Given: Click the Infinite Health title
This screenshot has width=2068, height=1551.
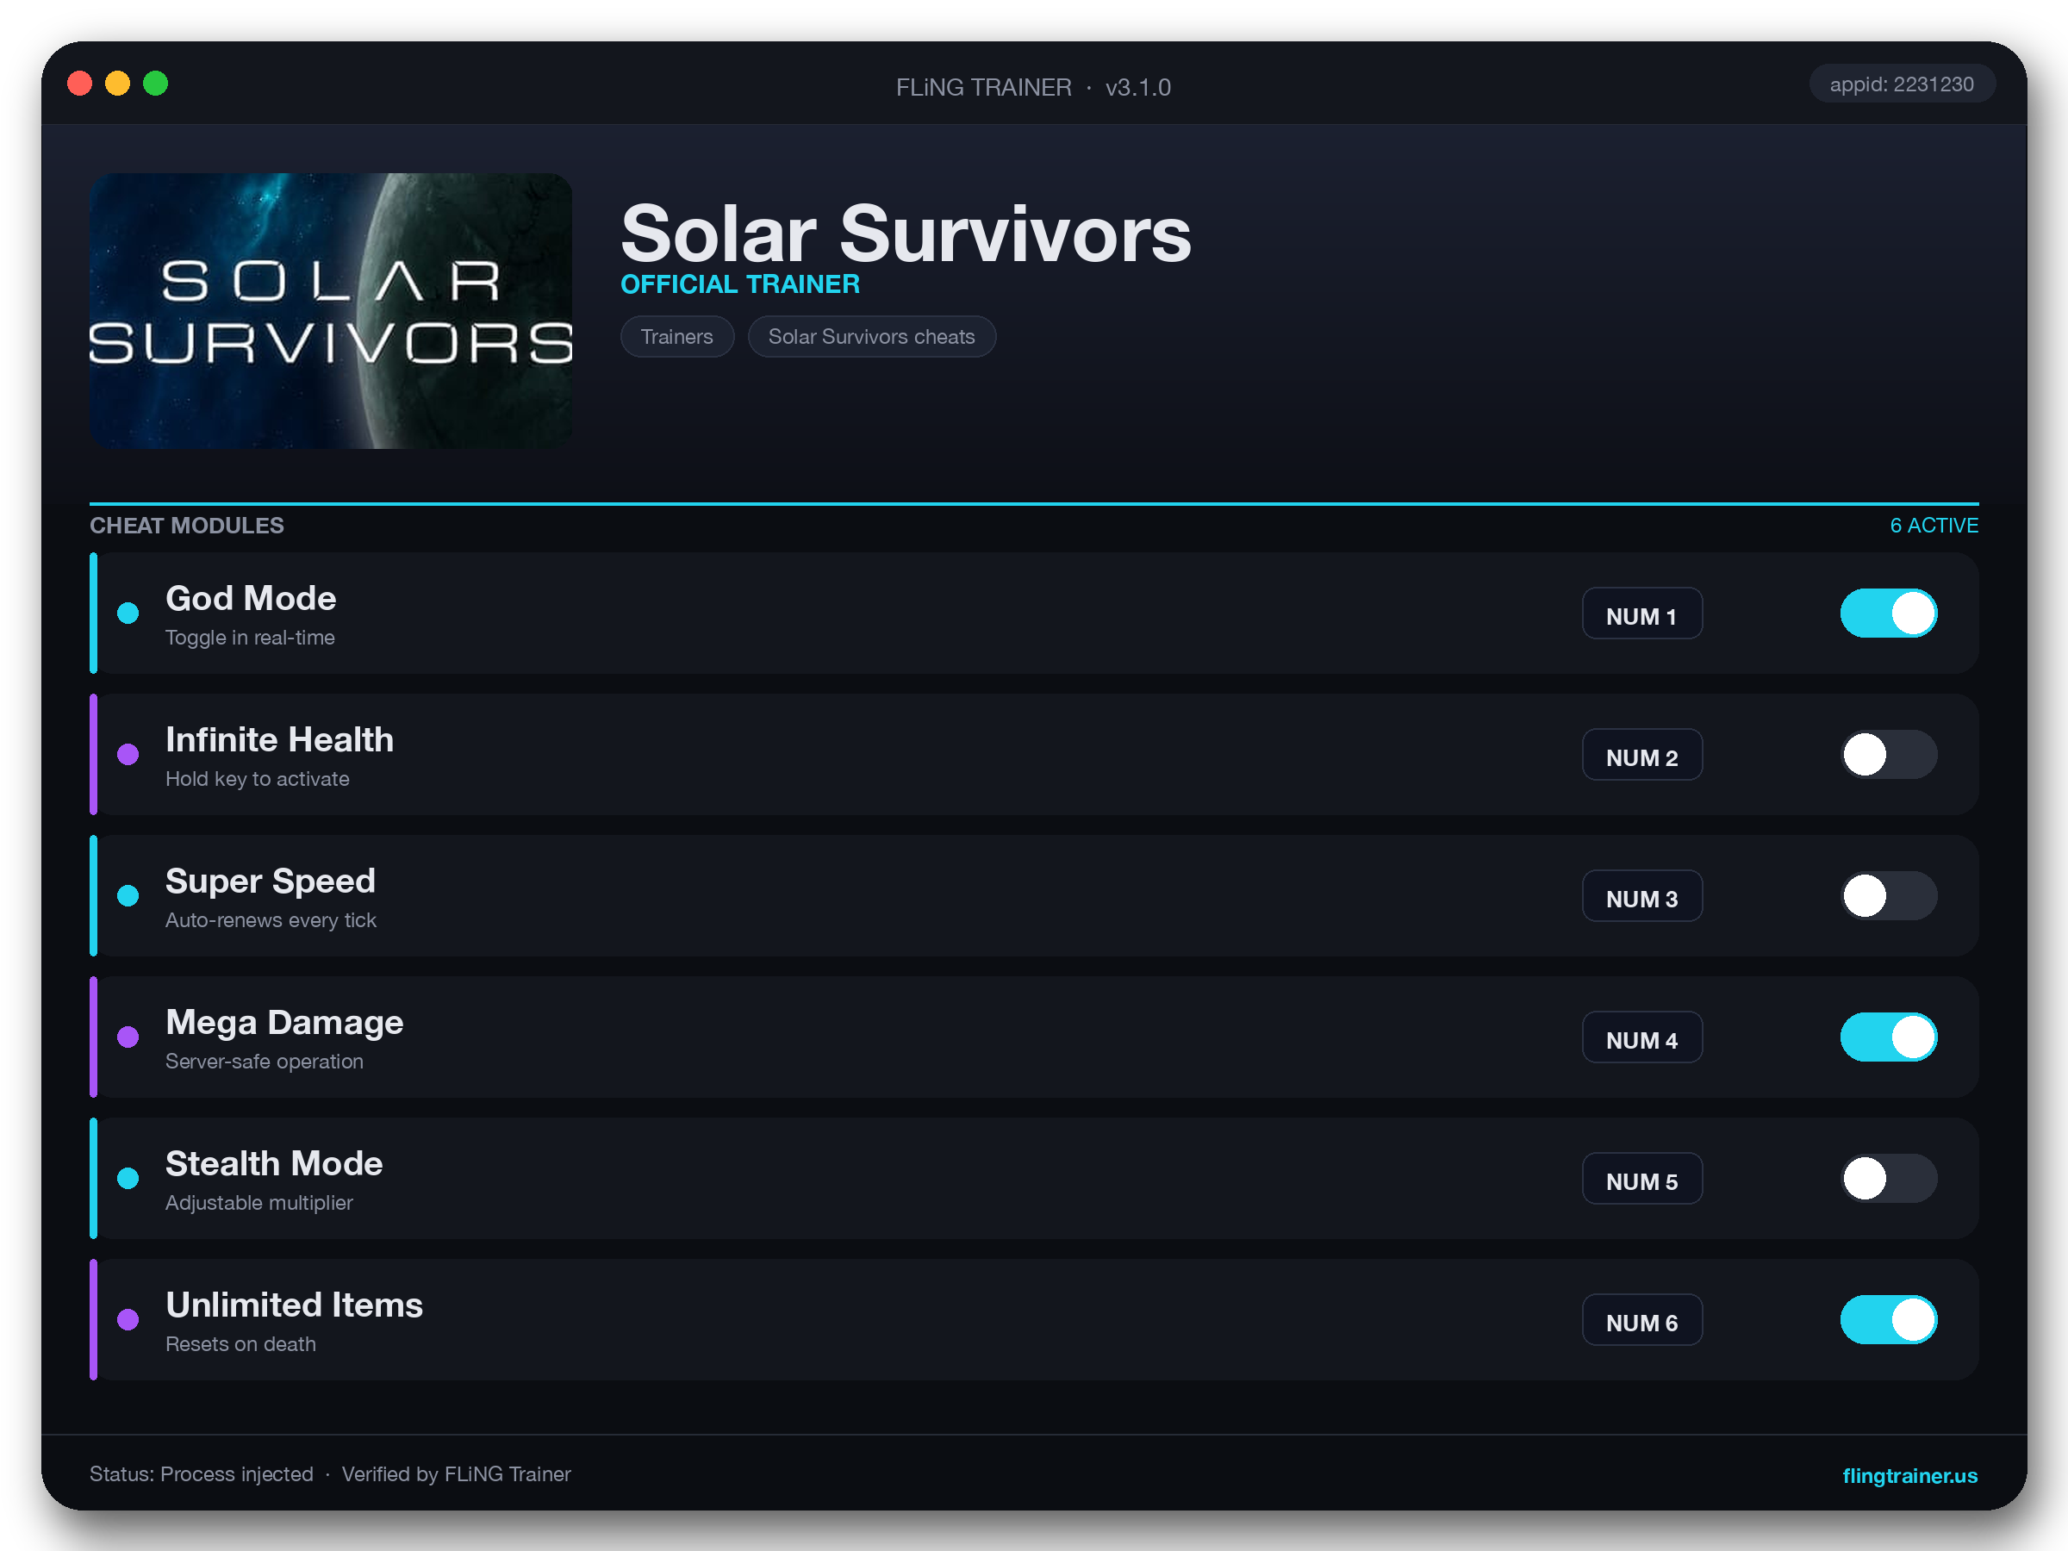Looking at the screenshot, I should pyautogui.click(x=279, y=739).
